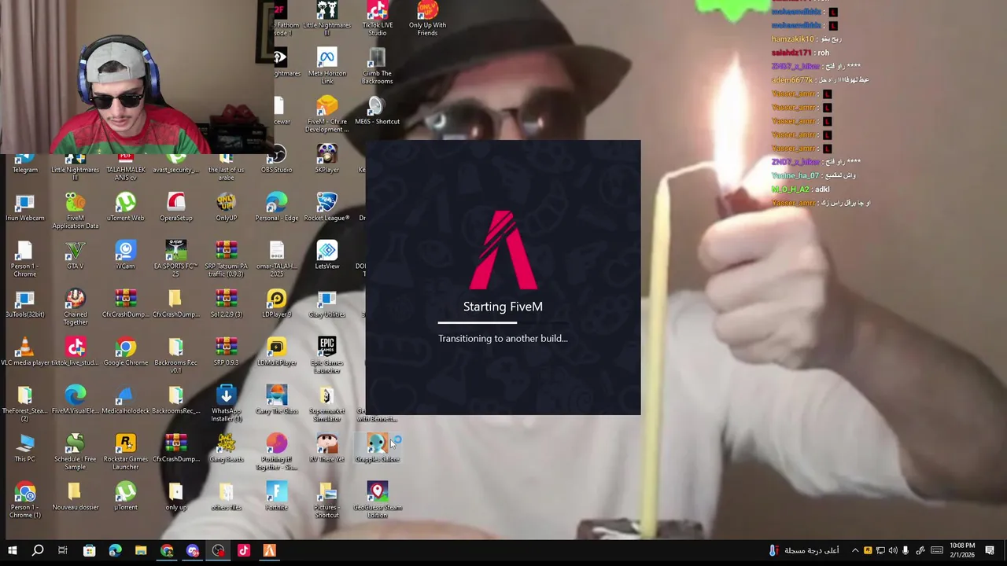Select the Medicalholodeck desktop icon
1007x566 pixels.
126,399
